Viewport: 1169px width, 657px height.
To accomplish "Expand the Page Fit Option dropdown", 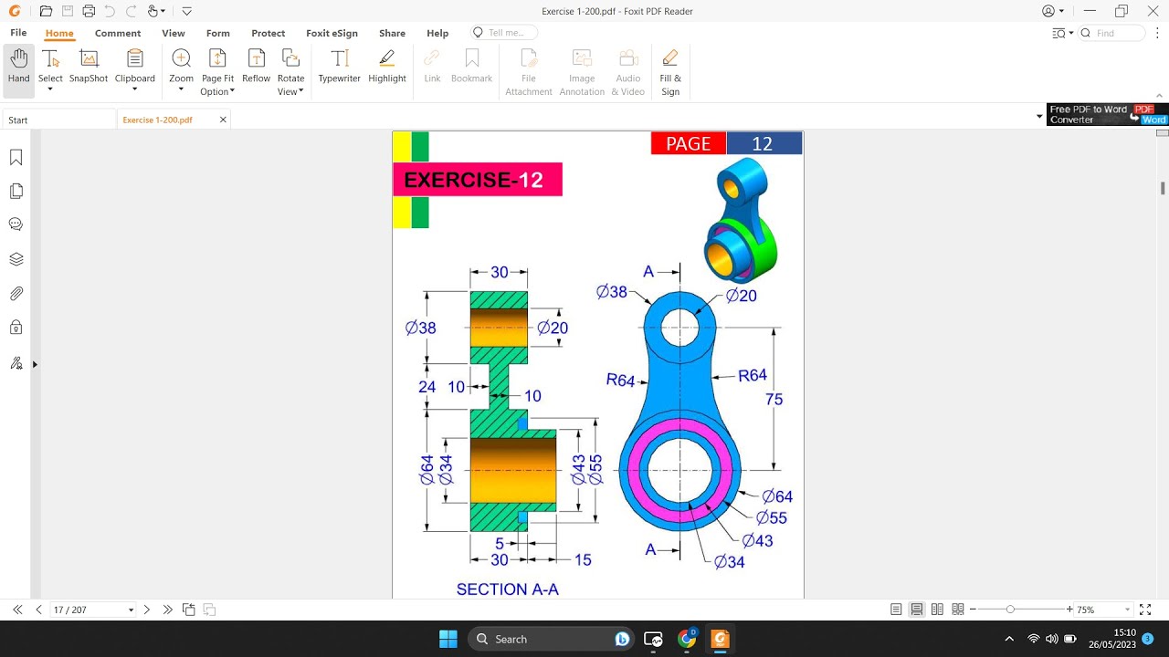I will click(232, 91).
